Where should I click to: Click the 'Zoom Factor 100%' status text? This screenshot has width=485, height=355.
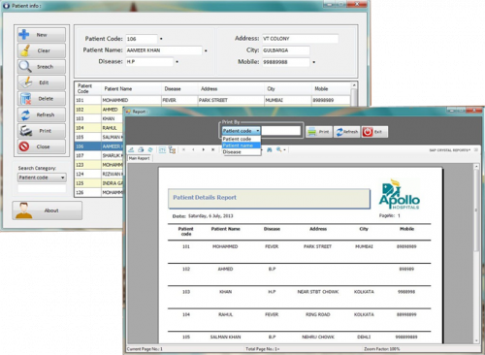(382, 349)
